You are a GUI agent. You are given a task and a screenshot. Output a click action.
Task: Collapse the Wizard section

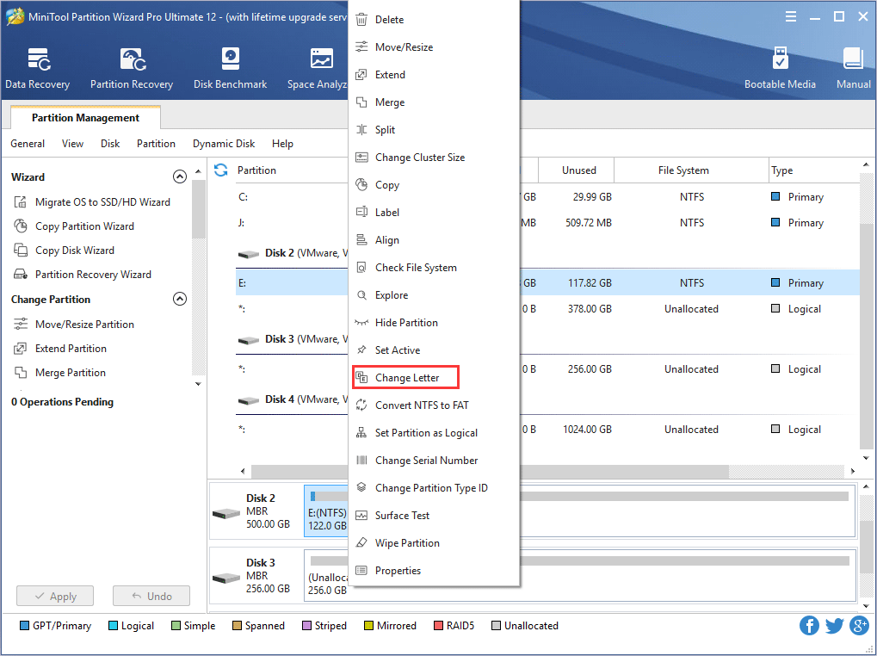pyautogui.click(x=179, y=176)
